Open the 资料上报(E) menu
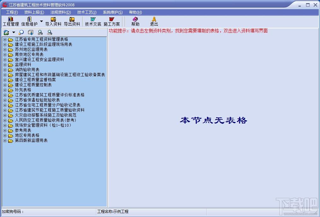 pos(34,12)
